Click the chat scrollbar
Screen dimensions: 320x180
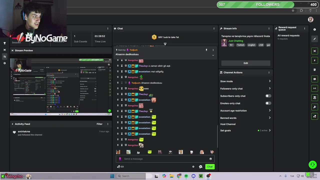[217, 136]
